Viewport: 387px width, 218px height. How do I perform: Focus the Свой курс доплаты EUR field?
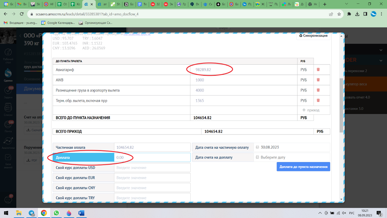(152, 178)
